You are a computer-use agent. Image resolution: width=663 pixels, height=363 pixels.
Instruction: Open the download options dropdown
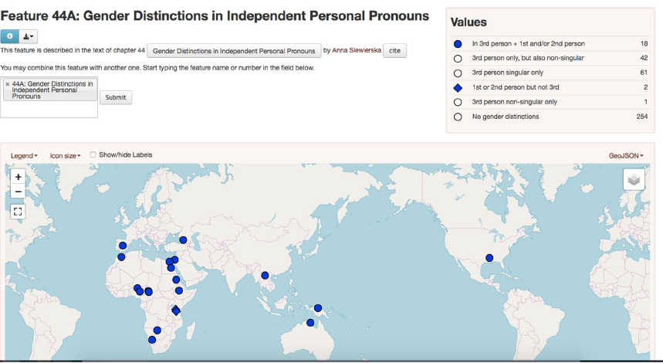click(29, 36)
